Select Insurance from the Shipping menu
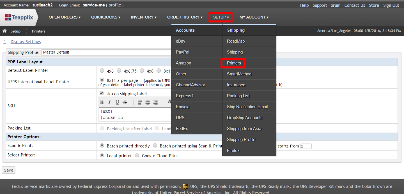Viewport: 404px width, 194px height. coord(249,85)
